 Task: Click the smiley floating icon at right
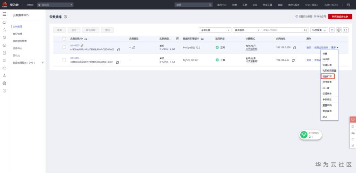(x=353, y=127)
